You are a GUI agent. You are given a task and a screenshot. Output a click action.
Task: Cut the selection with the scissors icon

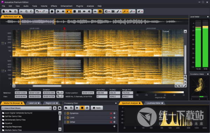pos(21,12)
